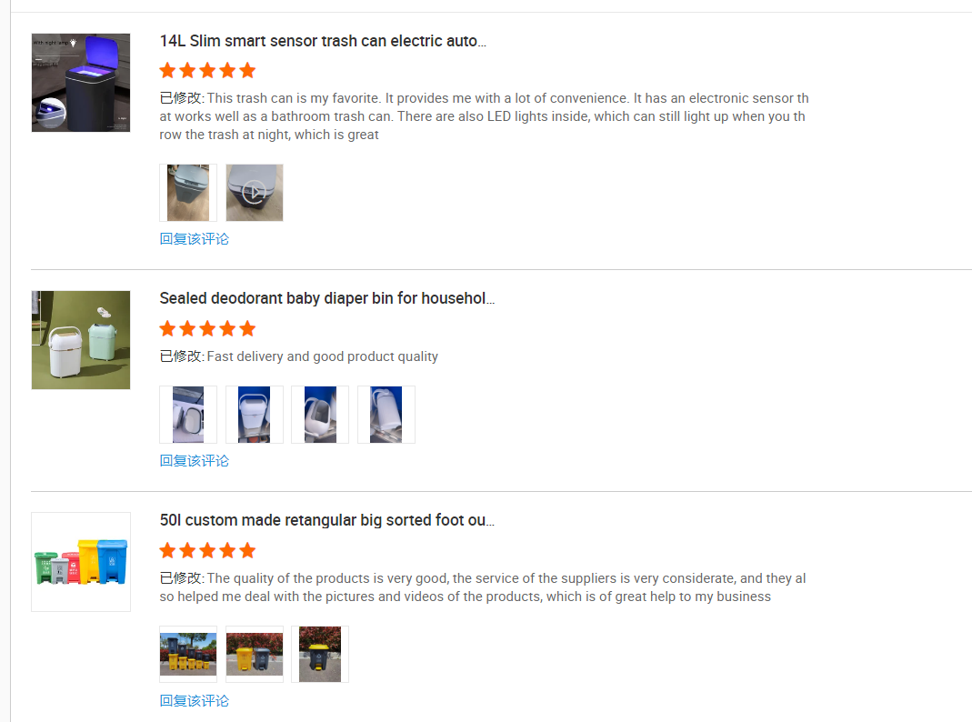Viewport: 972px width, 722px height.
Task: Click reply link under the 50l bin review
Action: 194,700
